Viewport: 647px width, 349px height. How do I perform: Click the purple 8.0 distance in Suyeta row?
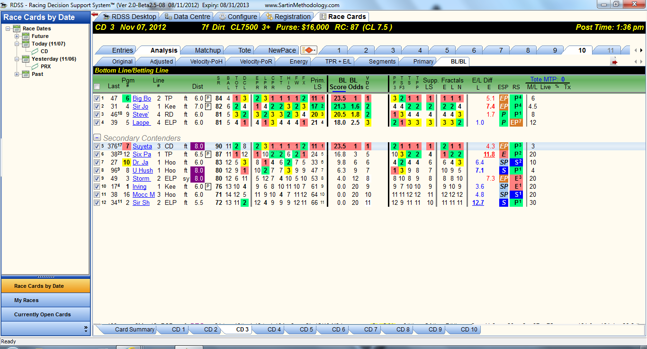[x=198, y=146]
